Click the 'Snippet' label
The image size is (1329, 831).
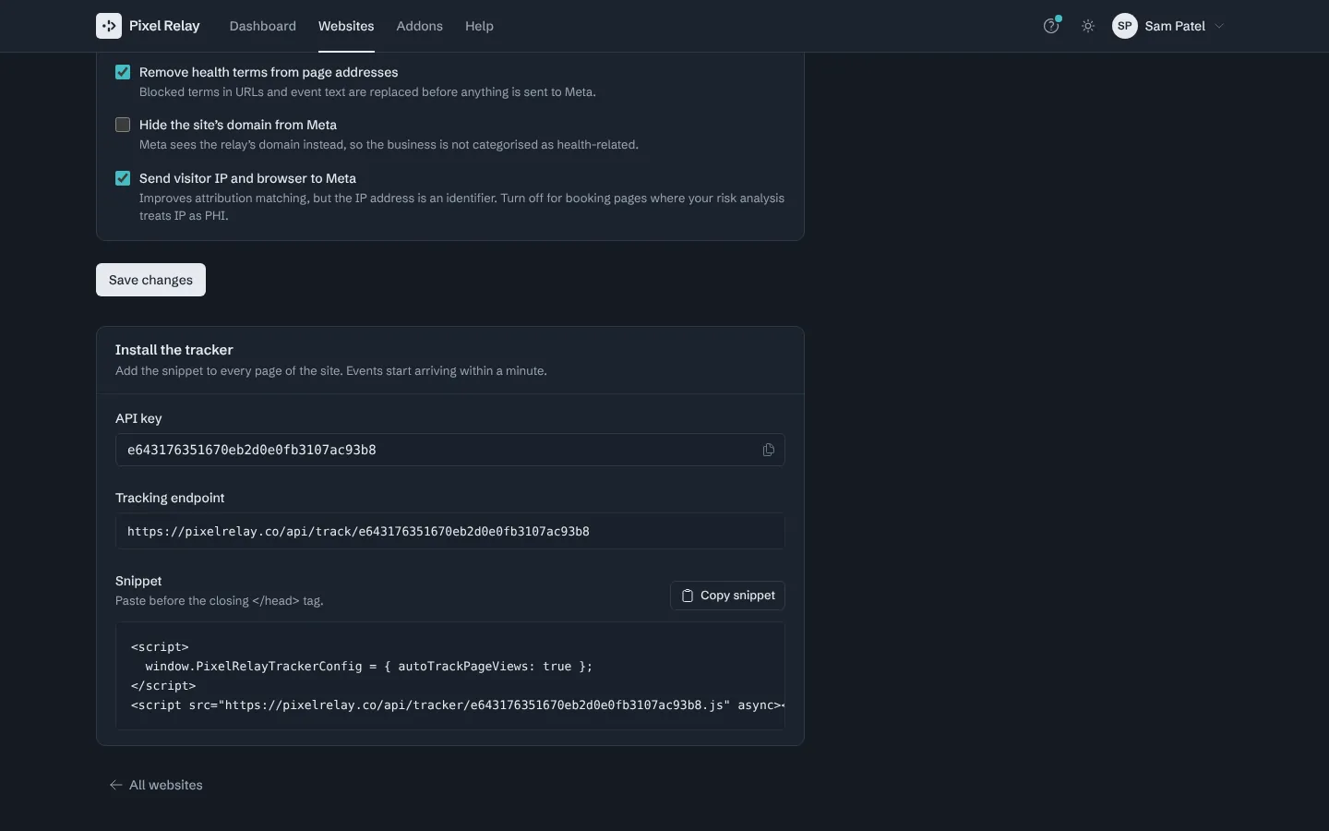click(138, 581)
